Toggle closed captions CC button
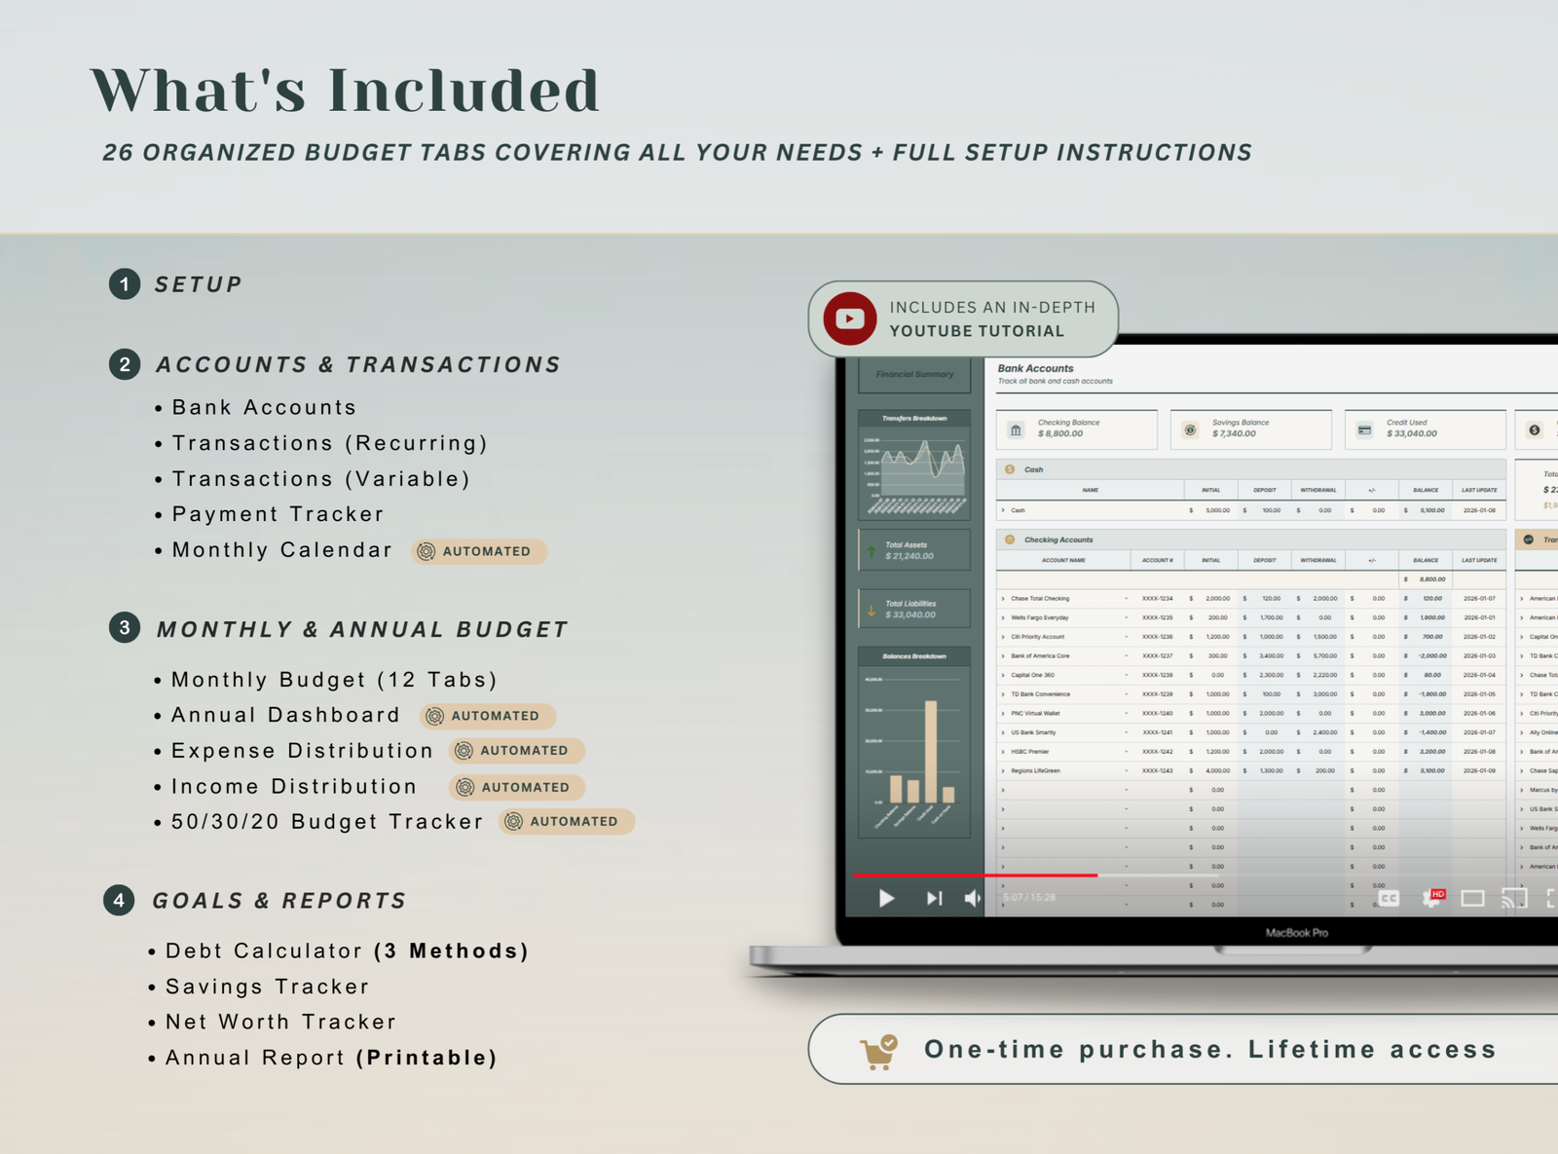This screenshot has height=1154, width=1558. [1389, 898]
